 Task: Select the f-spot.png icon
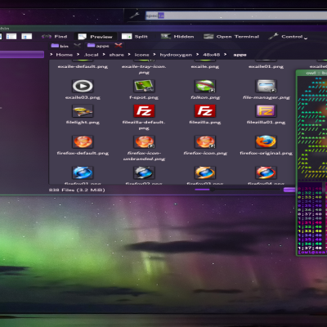[144, 86]
